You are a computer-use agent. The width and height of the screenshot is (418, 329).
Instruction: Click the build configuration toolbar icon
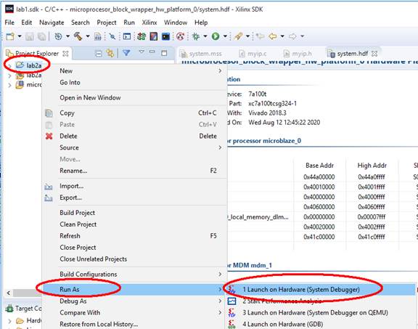click(x=58, y=36)
